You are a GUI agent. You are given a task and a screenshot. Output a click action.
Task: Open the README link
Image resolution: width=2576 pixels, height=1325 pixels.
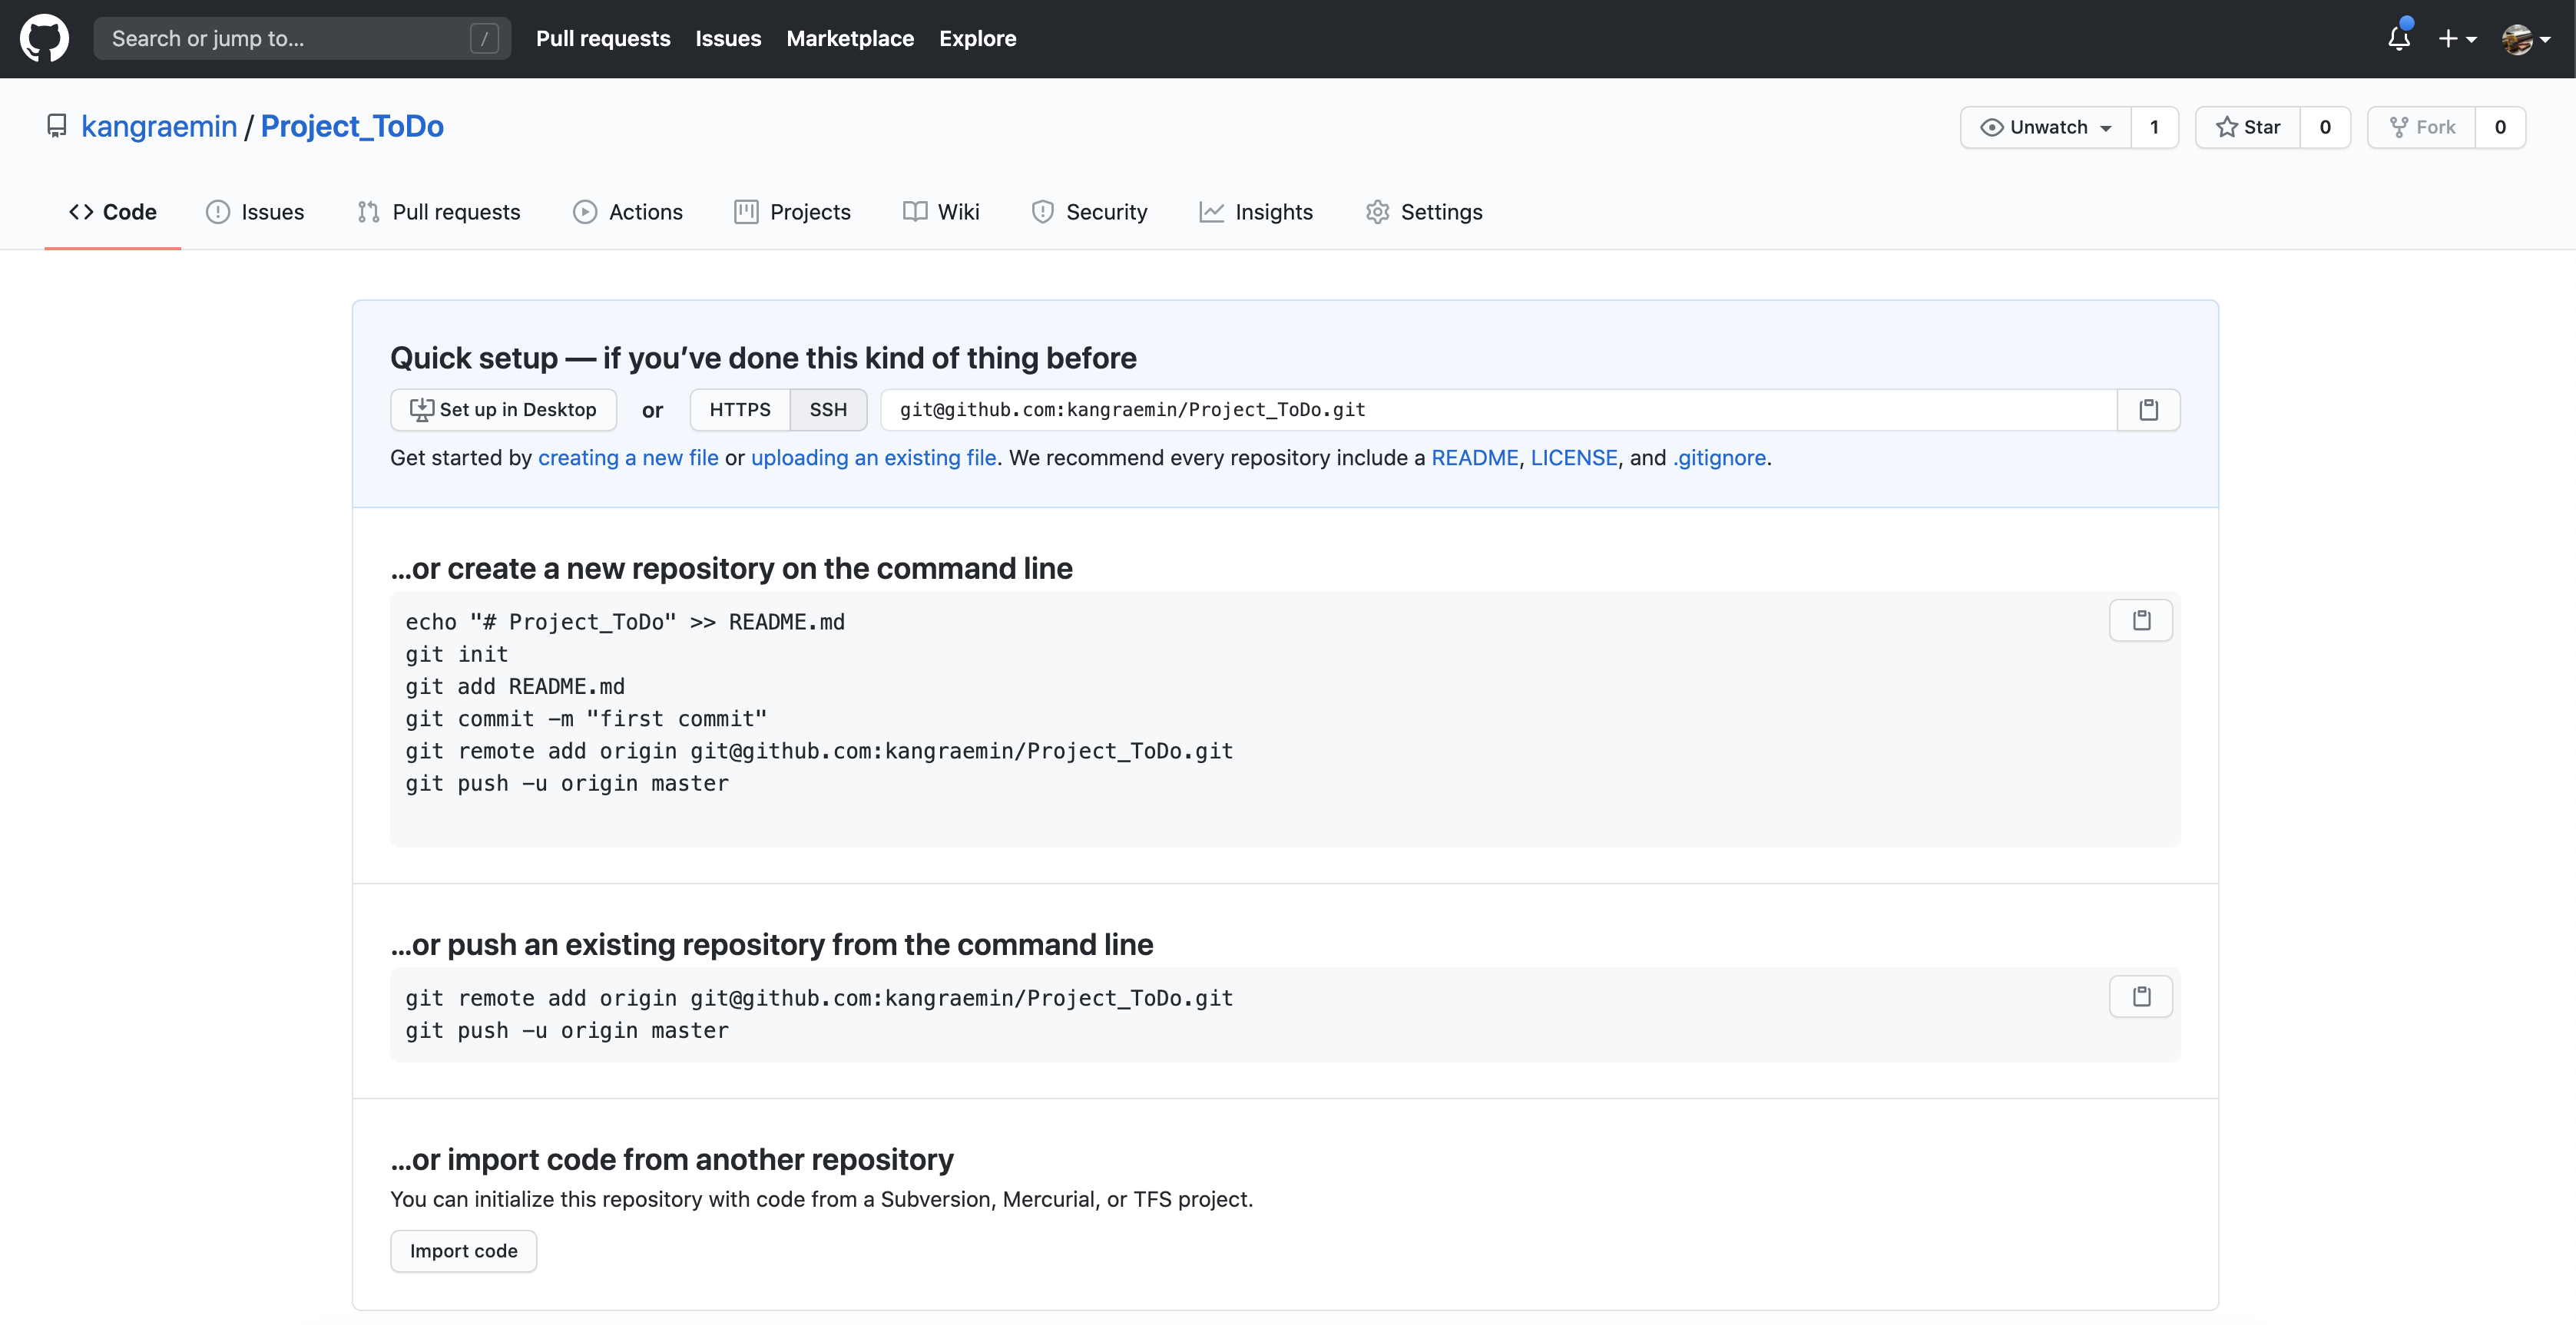click(1475, 458)
